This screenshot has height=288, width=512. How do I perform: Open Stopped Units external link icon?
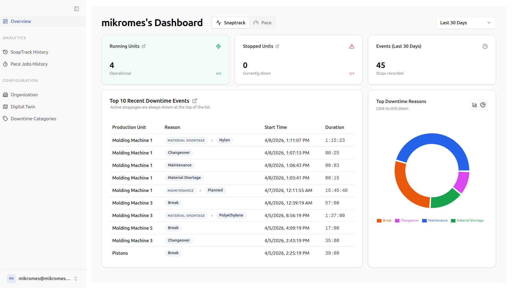[277, 46]
